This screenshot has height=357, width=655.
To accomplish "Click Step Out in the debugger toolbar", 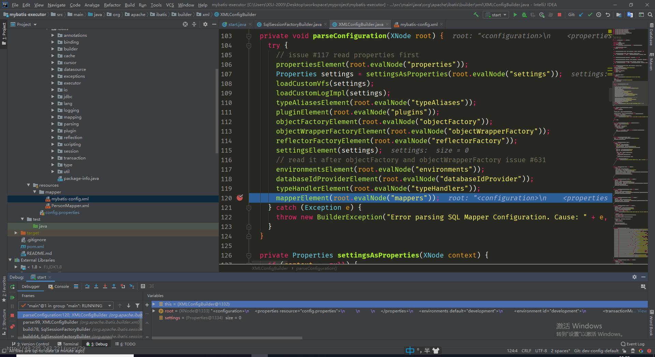I will pyautogui.click(x=114, y=286).
